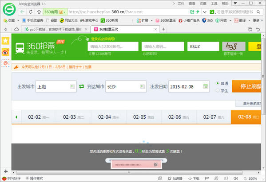
Task: Click the lightning speed mode icon
Action: pos(198,12)
